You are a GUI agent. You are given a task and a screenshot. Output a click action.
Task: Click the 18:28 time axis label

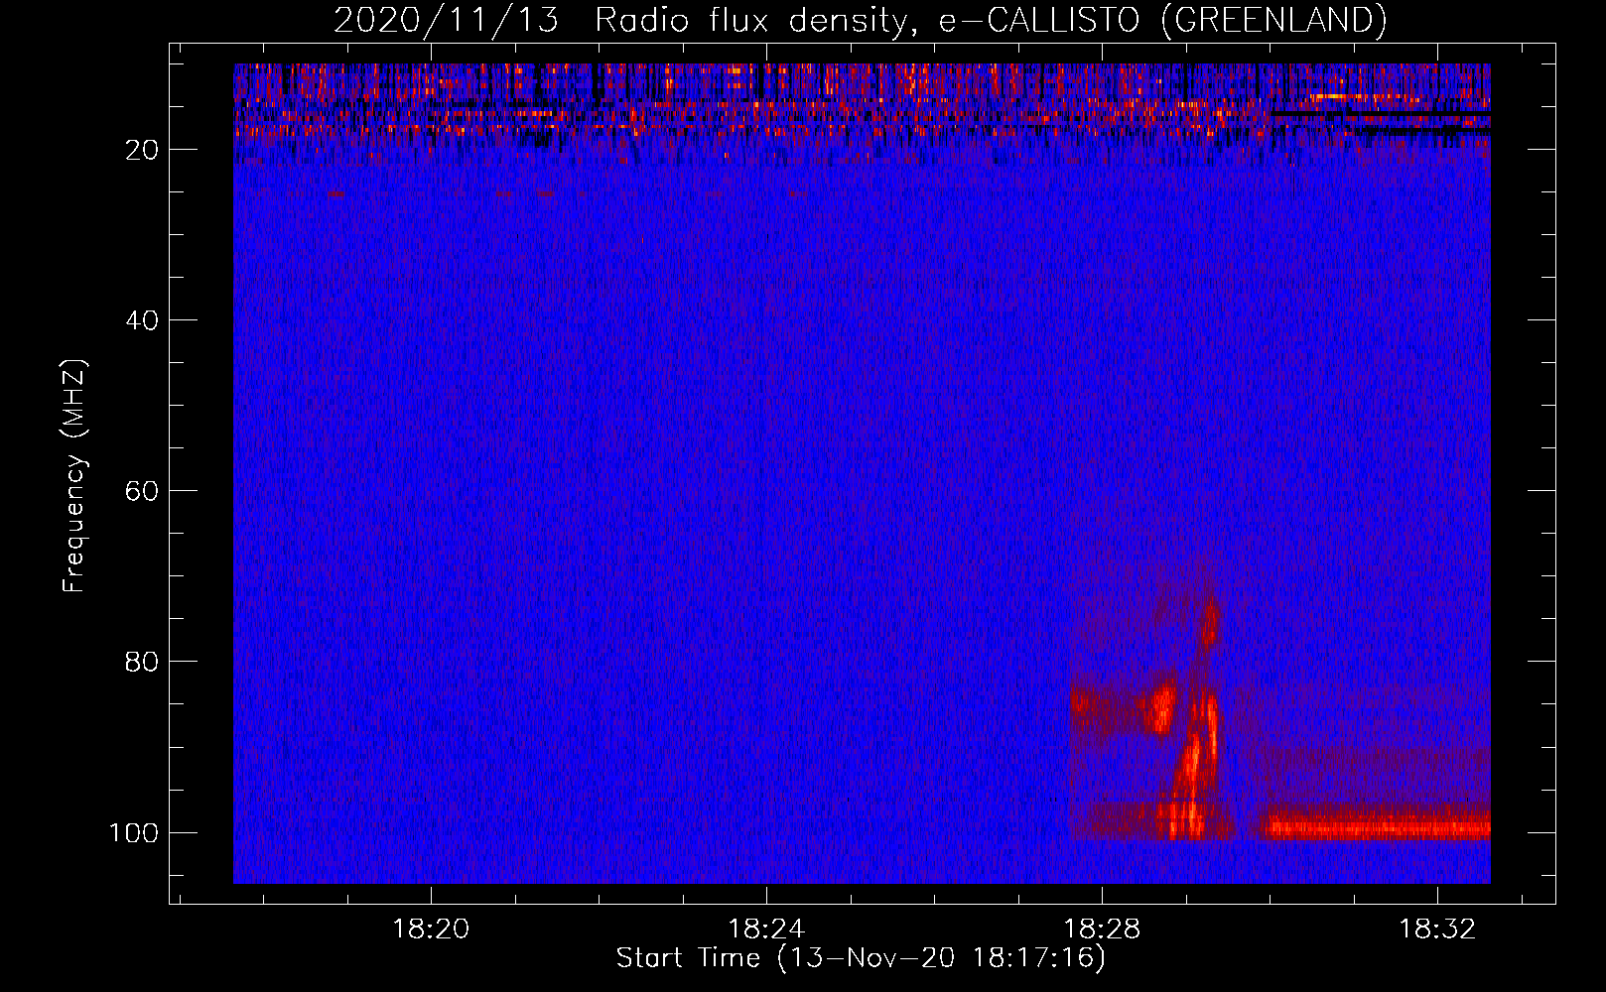[x=1102, y=929]
